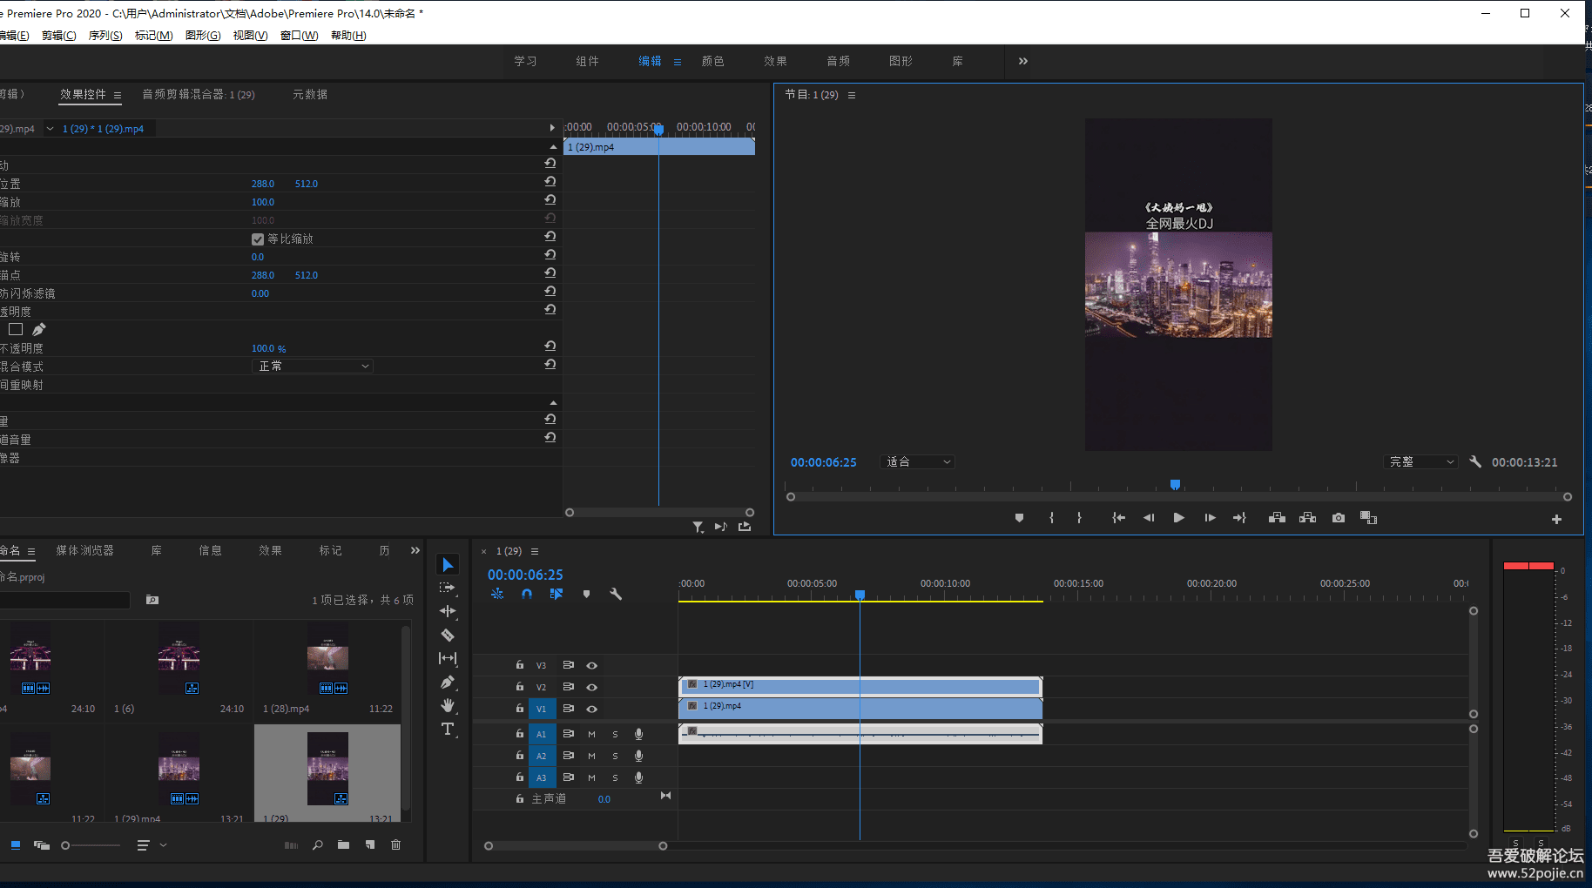The height and width of the screenshot is (888, 1592).
Task: Click the export icon in effect controls
Action: (x=745, y=526)
